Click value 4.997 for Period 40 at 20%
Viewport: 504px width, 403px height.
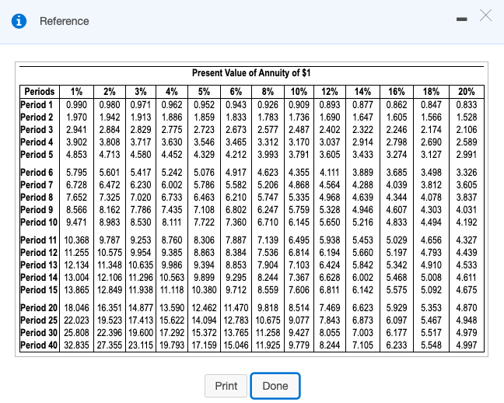pyautogui.click(x=467, y=345)
